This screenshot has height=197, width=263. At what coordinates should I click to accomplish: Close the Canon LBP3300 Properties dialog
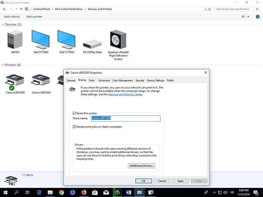pyautogui.click(x=206, y=73)
